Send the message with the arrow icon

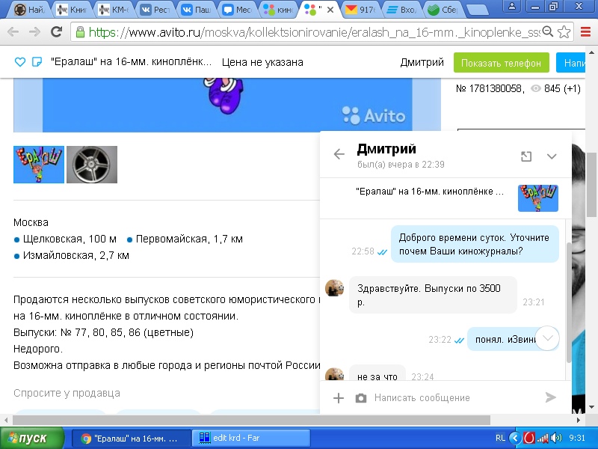tap(550, 397)
